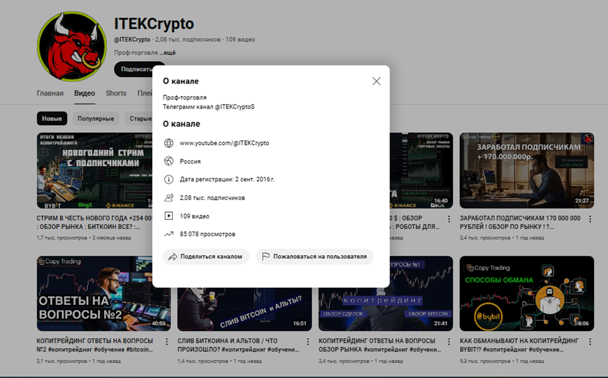The image size is (608, 378).
Task: Share channel via 'Поделиться каналом' button
Action: [206, 256]
